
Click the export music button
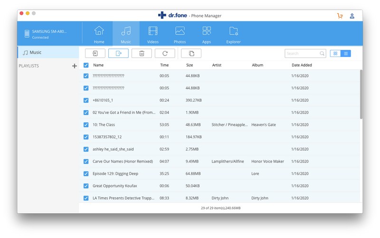[x=118, y=53]
